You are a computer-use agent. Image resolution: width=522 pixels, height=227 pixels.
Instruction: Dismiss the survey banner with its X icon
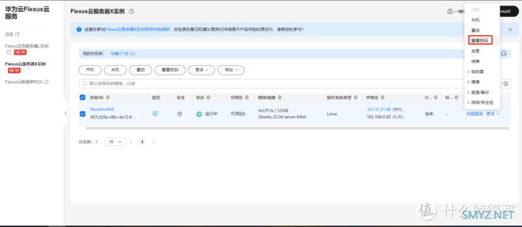pos(510,29)
